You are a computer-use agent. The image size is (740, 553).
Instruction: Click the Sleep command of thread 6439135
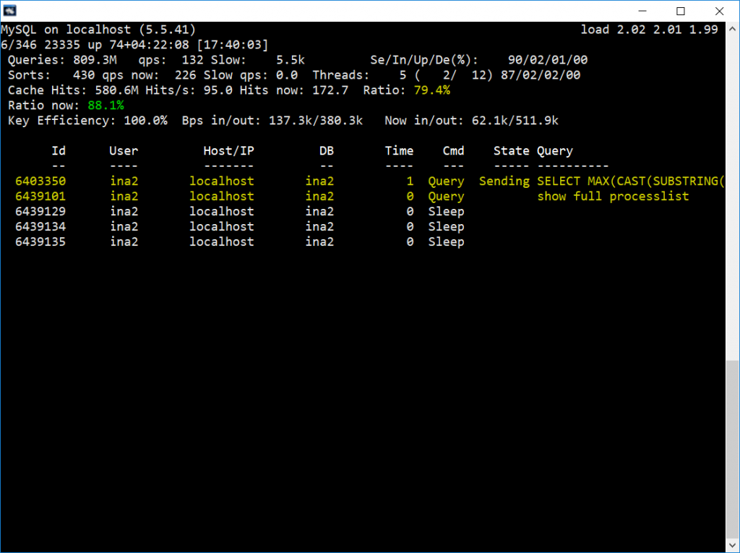coord(446,241)
